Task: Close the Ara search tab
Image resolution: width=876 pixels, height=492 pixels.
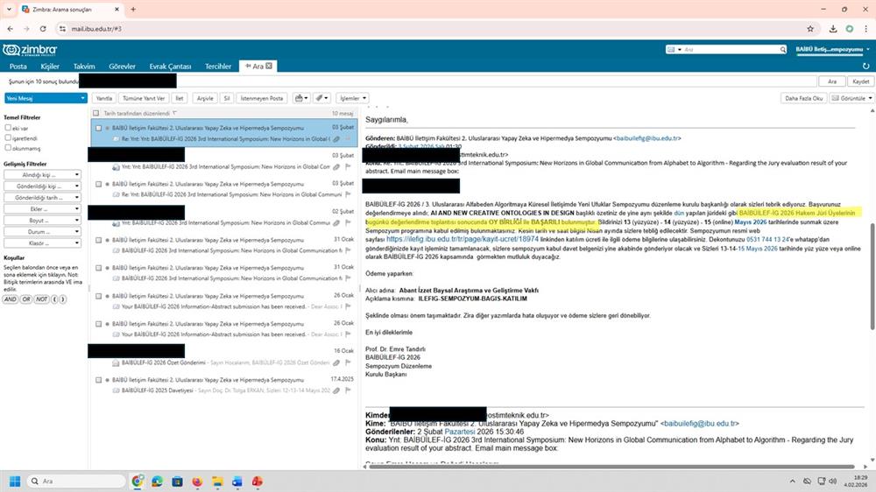Action: point(270,66)
